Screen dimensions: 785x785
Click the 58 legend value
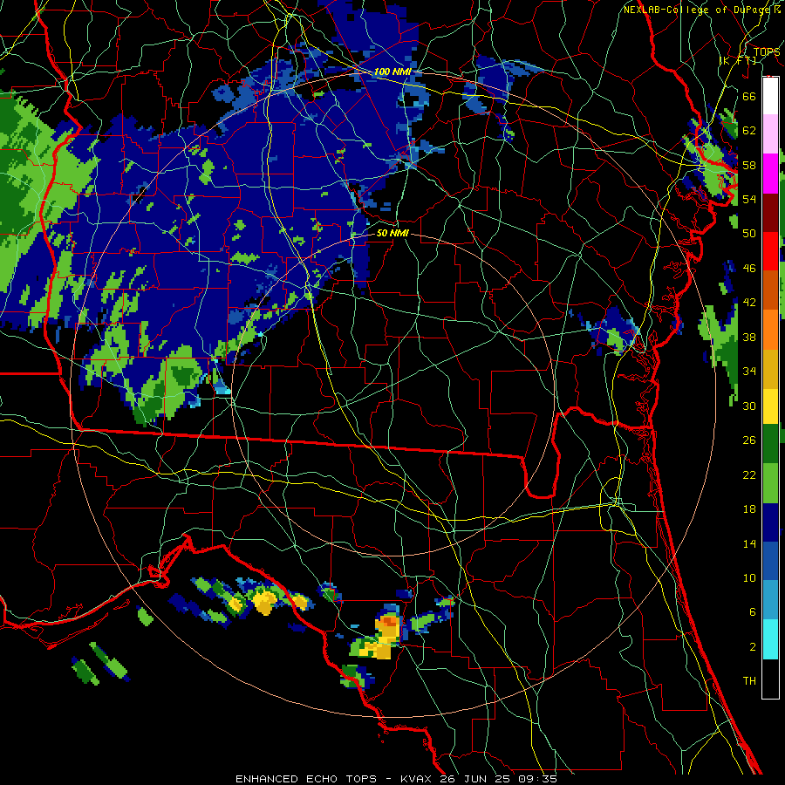749,165
